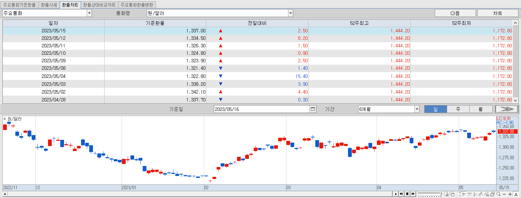Screen dimensions: 521x198
Task: Click the red 1,337.00 price tag on chart axis
Action: coord(508,131)
